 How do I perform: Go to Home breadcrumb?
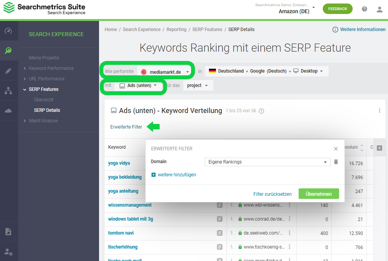[x=111, y=30]
